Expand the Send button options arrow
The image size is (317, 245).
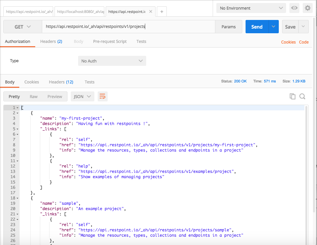pyautogui.click(x=273, y=27)
